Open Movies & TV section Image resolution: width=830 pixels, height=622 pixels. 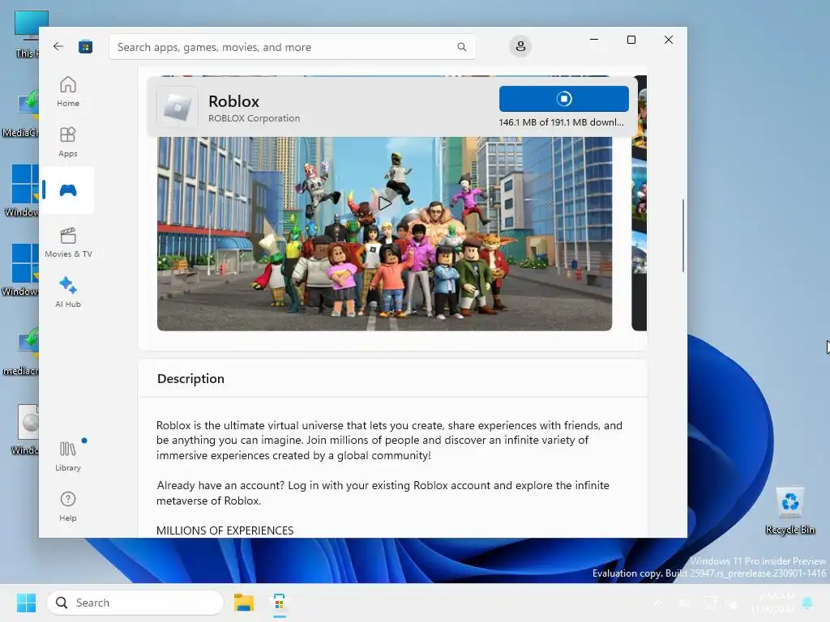[x=68, y=242]
